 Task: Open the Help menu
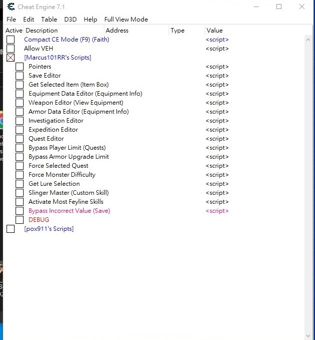(90, 20)
